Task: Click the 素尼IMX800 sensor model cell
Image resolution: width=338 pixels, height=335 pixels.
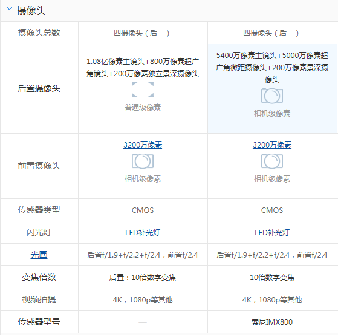Action: click(x=272, y=322)
